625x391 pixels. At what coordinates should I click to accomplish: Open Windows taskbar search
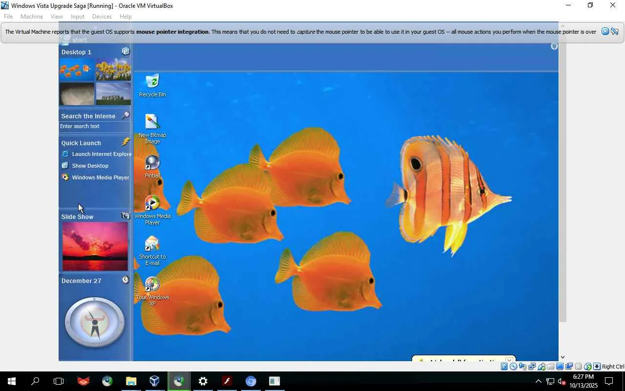coord(35,381)
